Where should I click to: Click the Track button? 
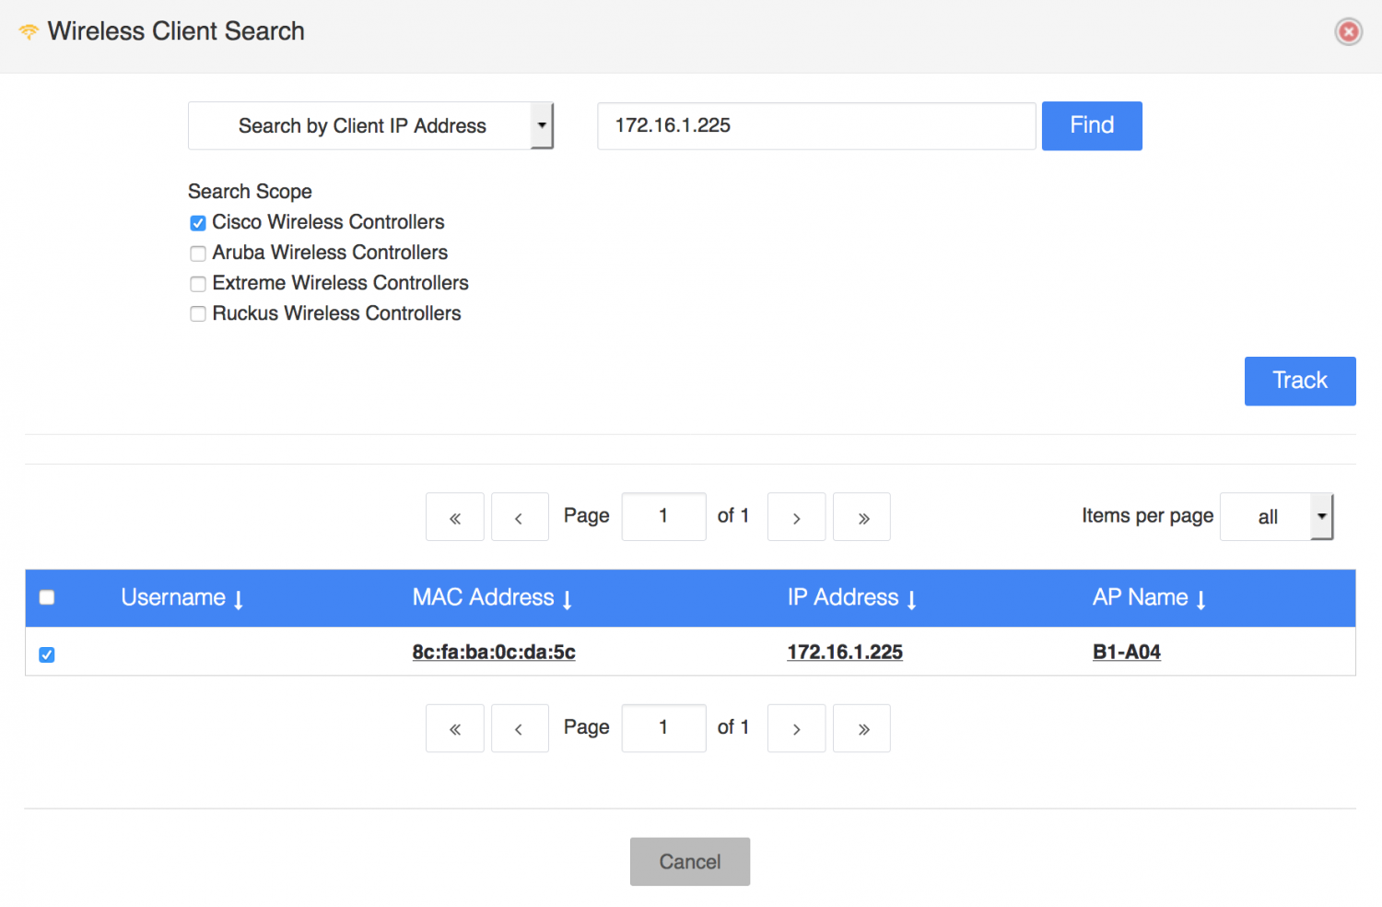[x=1300, y=381]
